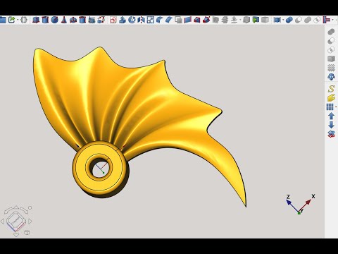Select the Sphere primitive tool
The height and width of the screenshot is (254, 338).
(x=54, y=20)
